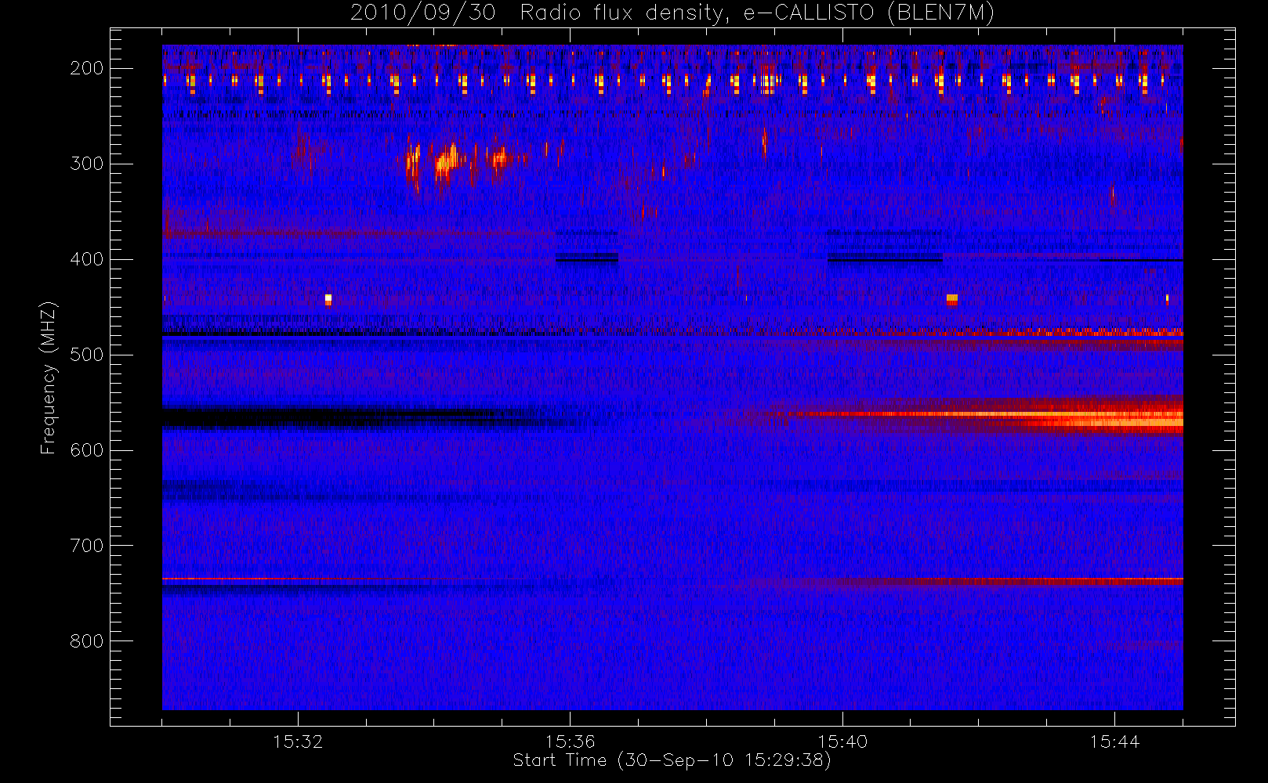Image resolution: width=1268 pixels, height=783 pixels.
Task: Select the 300 frequency tick label
Action: coord(87,164)
